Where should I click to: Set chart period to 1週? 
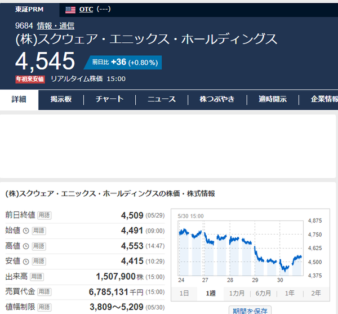210,293
